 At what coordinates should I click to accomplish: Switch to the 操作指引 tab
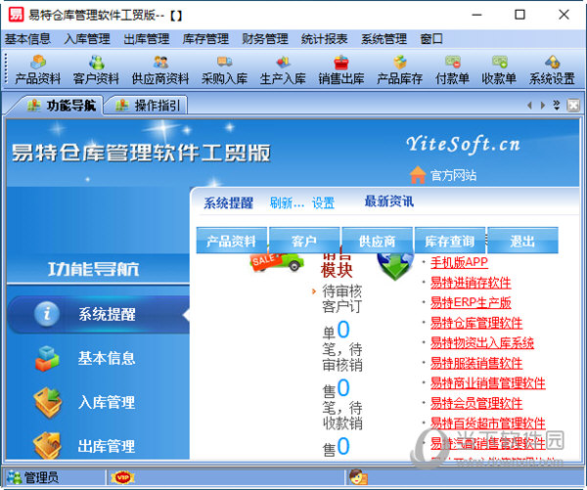tap(149, 106)
